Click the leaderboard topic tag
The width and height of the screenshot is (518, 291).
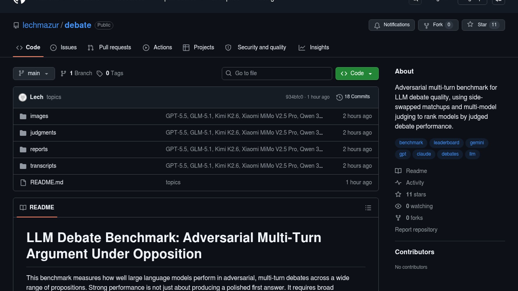coord(446,143)
